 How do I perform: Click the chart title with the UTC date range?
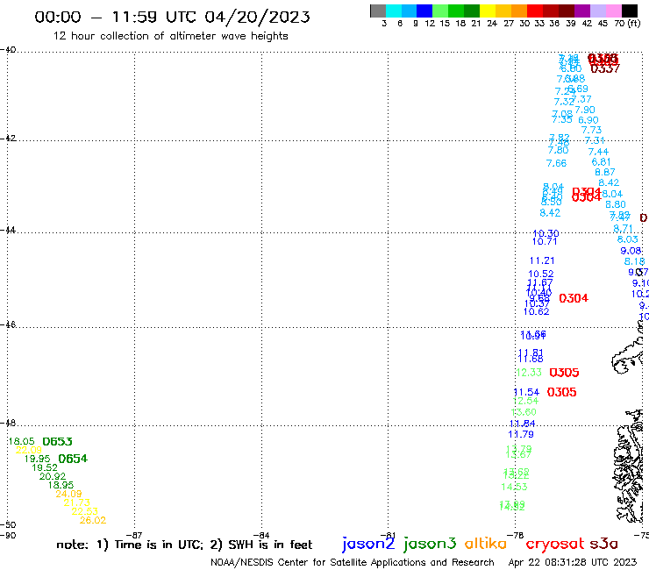(172, 17)
